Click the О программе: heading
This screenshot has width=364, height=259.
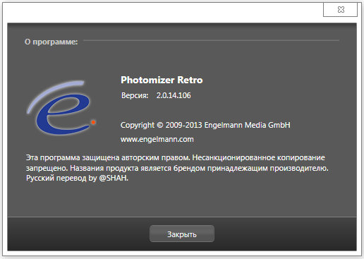point(51,42)
